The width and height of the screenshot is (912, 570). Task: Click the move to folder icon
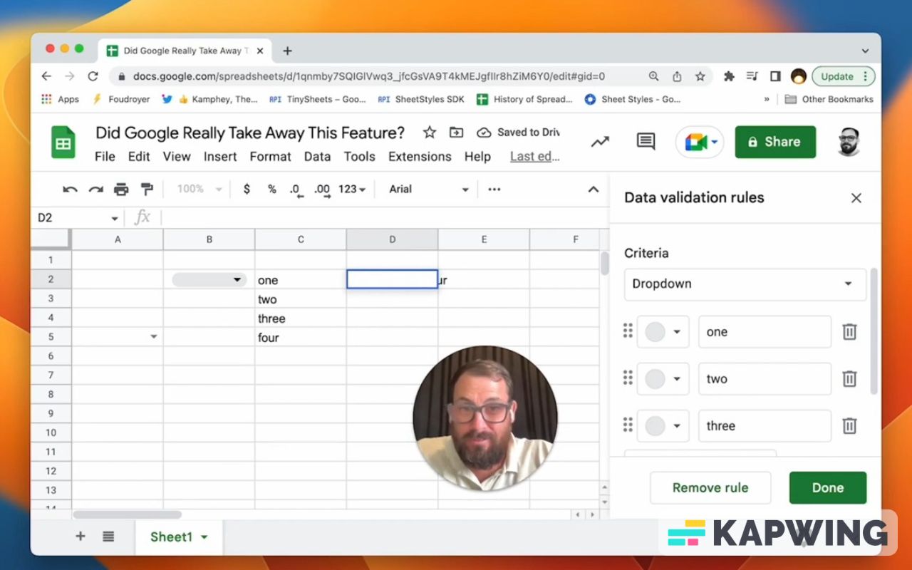[x=456, y=133]
